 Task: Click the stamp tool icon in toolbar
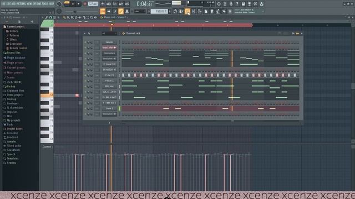(127, 11)
